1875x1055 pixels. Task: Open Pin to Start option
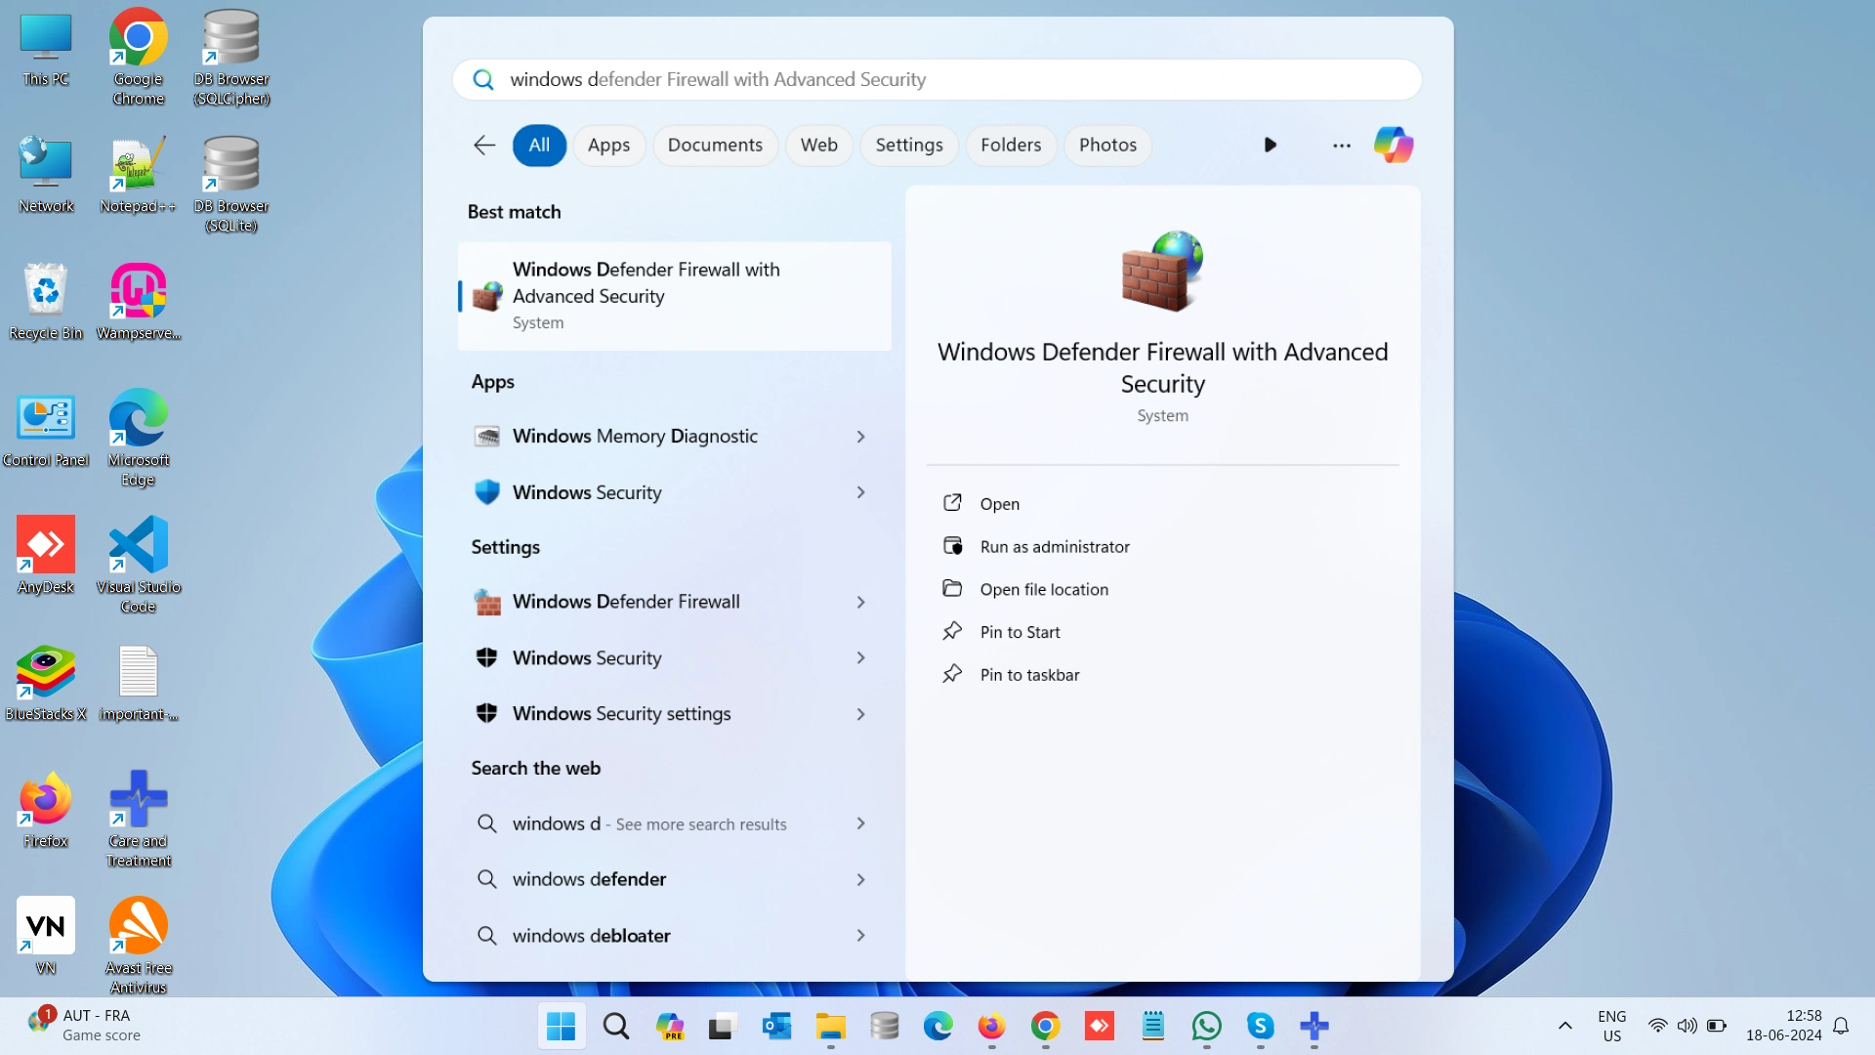(1020, 631)
